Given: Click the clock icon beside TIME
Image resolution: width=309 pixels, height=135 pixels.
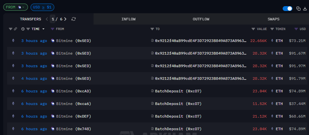Looking at the screenshot, I should 23,29.
